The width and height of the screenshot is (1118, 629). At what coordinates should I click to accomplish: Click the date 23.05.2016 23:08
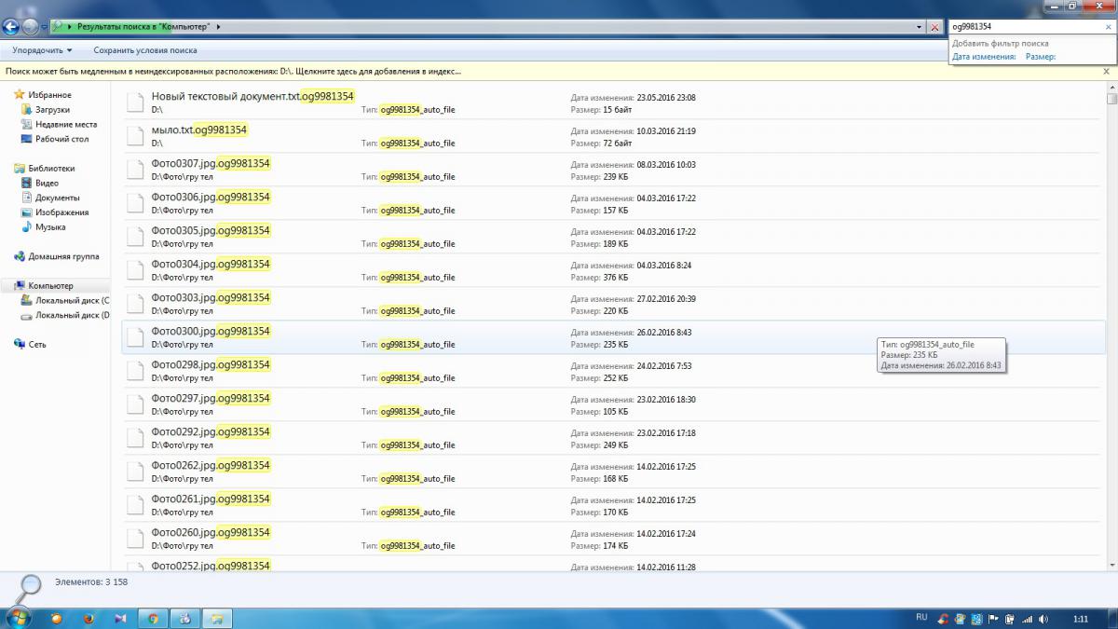point(666,98)
